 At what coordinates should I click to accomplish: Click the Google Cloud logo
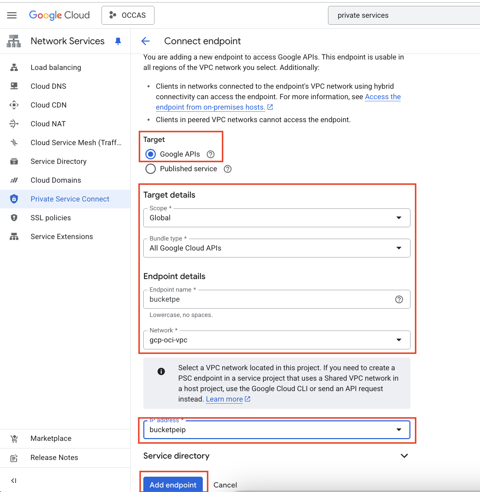tap(59, 15)
